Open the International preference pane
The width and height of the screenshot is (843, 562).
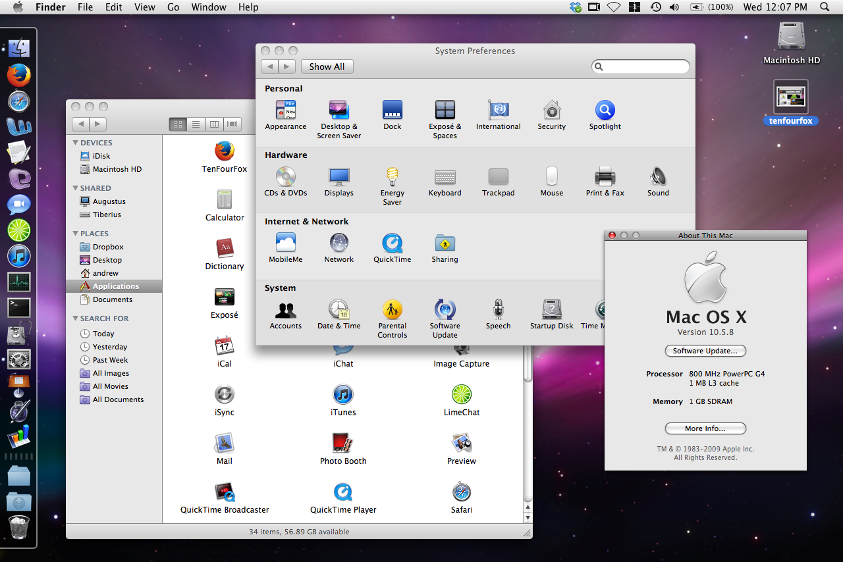click(x=498, y=110)
